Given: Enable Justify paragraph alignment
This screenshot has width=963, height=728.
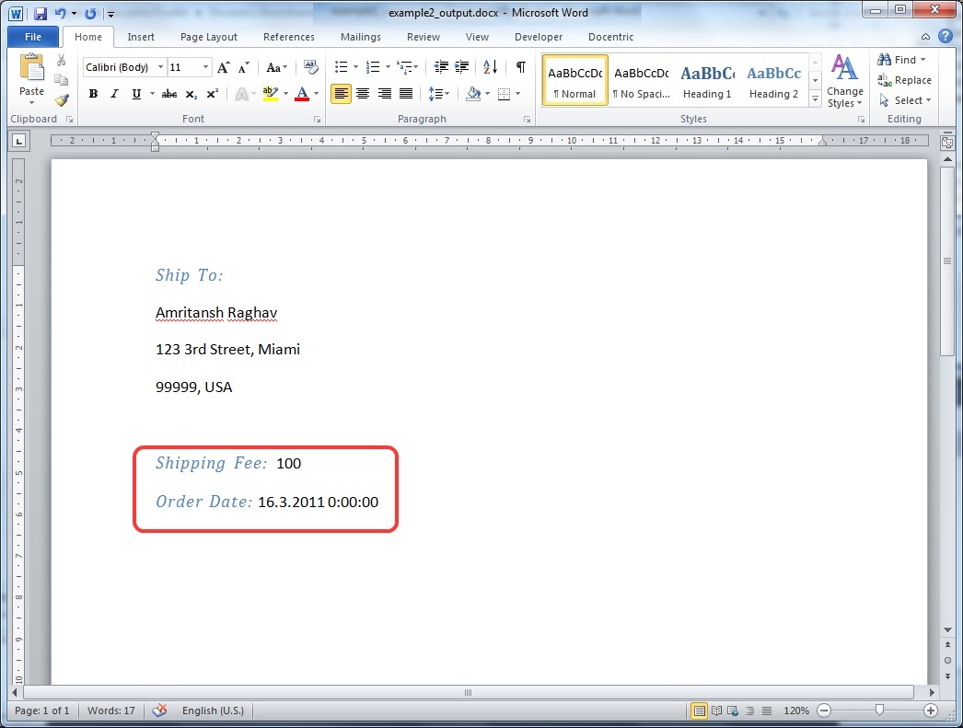Looking at the screenshot, I should coord(406,94).
